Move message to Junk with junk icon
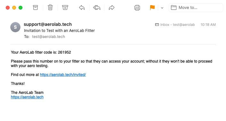The height and width of the screenshot is (121, 226). [x=65, y=7]
